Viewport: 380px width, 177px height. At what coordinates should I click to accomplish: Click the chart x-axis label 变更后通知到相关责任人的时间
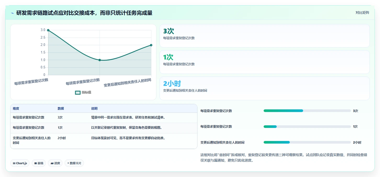click(127, 82)
